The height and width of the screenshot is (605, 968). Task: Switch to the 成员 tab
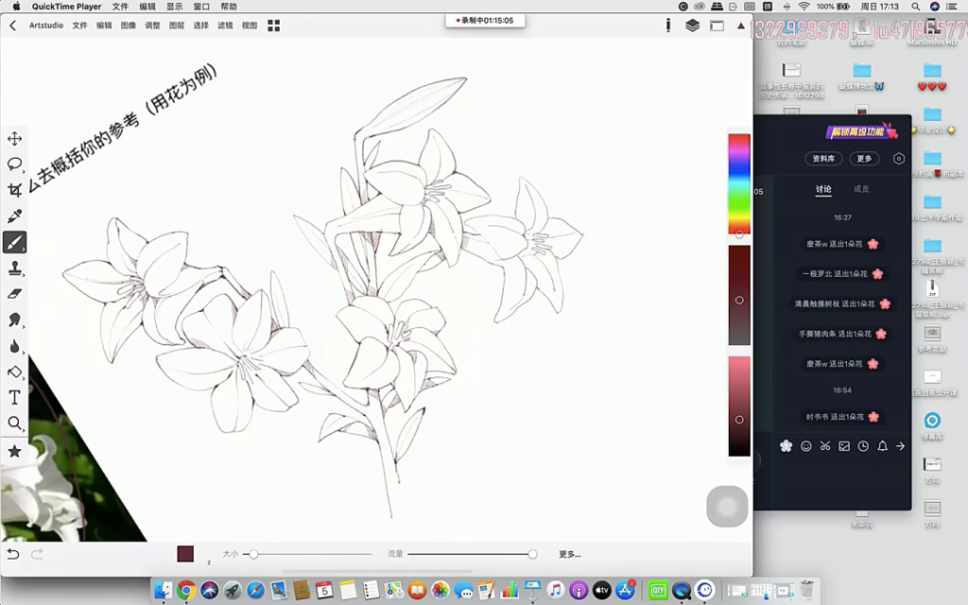coord(861,189)
